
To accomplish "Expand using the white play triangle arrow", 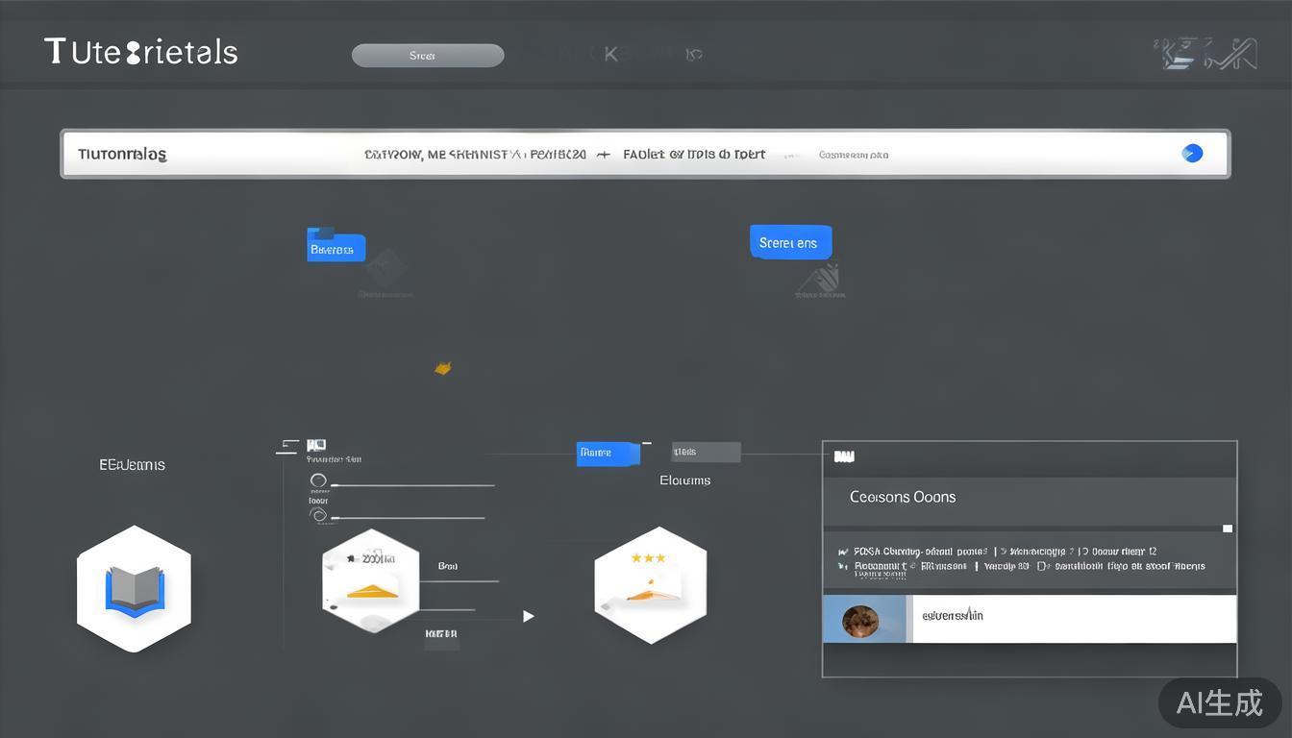I will point(528,616).
